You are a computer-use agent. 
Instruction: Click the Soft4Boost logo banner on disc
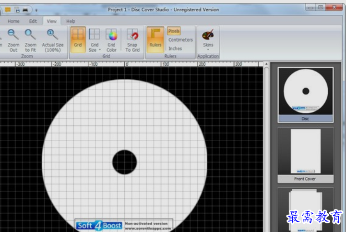click(x=124, y=225)
